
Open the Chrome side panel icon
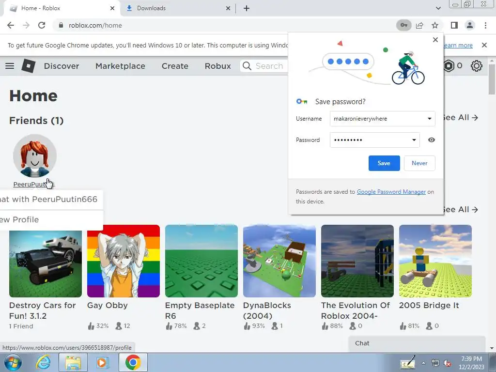tap(454, 25)
